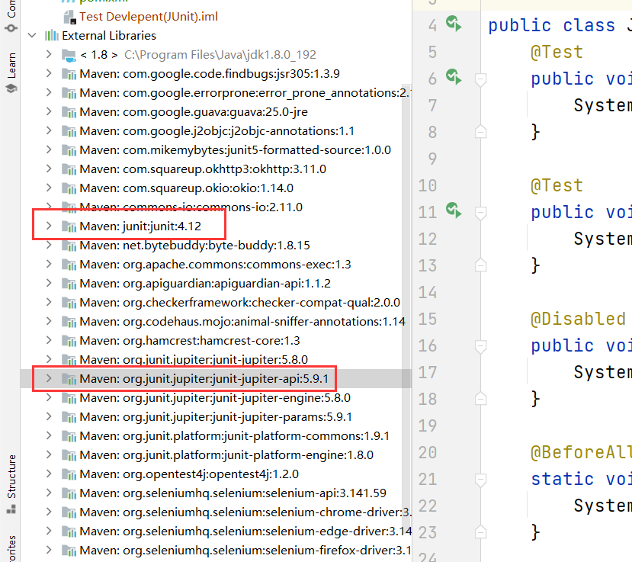Expand Maven jsr305:1.3.9 library
Screen dimensions: 632x562
point(49,73)
